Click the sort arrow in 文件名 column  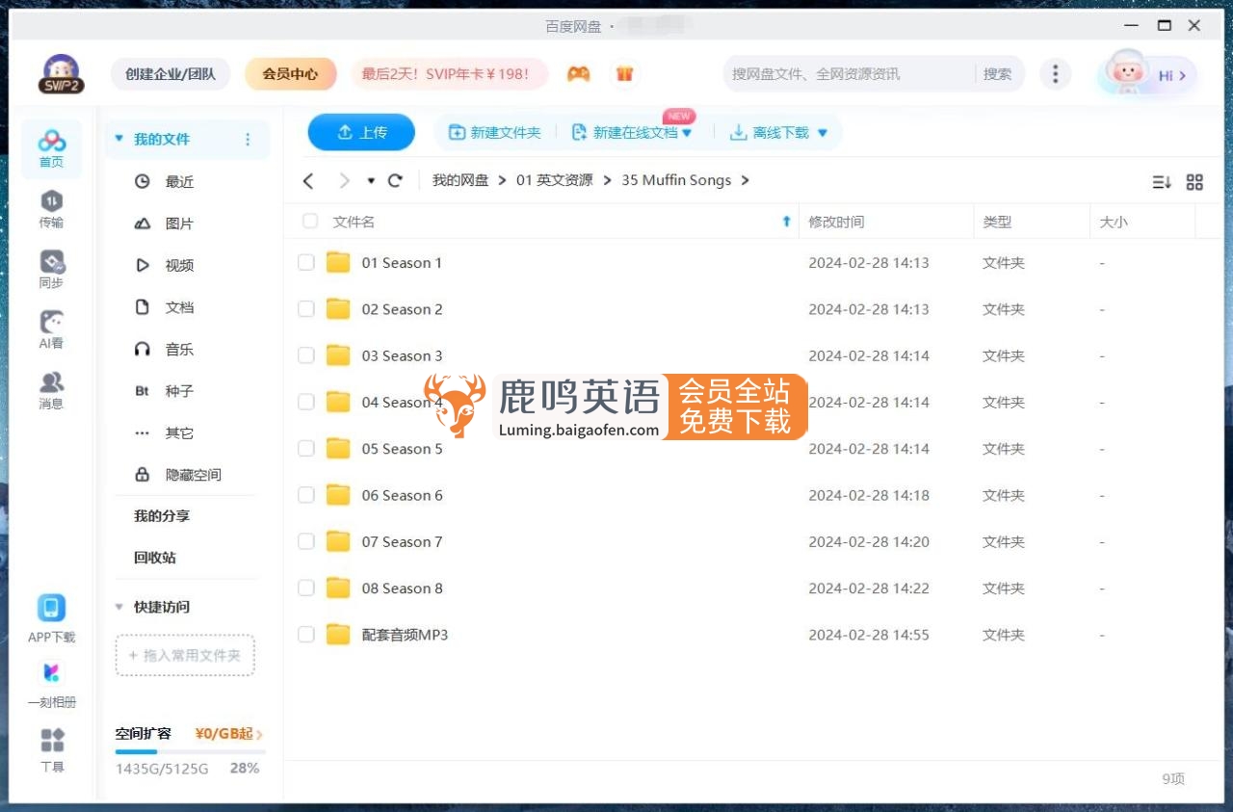click(786, 222)
